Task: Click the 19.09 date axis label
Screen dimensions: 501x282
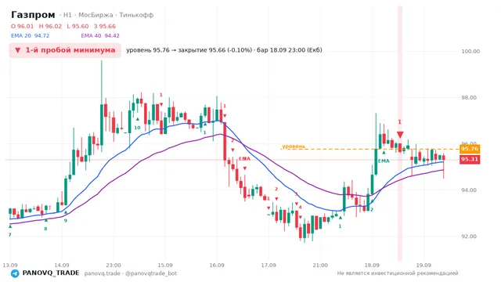Action: [x=424, y=265]
